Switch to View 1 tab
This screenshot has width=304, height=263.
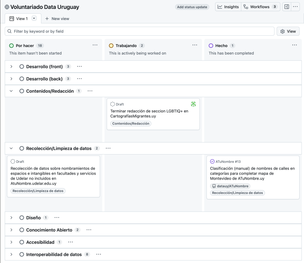[x=20, y=19]
